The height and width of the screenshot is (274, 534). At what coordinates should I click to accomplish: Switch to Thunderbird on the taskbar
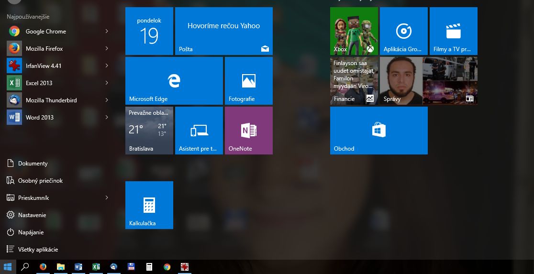coord(114,267)
